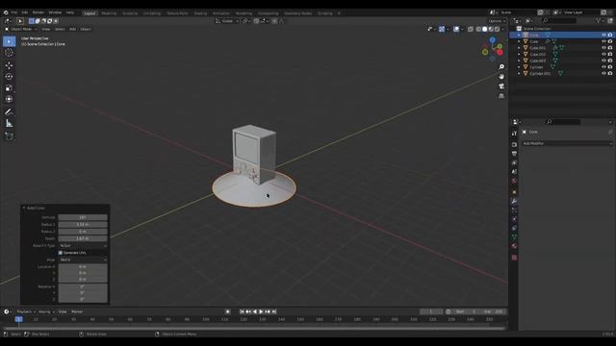Open the Output properties tab icon
616x346 pixels.
tap(514, 154)
